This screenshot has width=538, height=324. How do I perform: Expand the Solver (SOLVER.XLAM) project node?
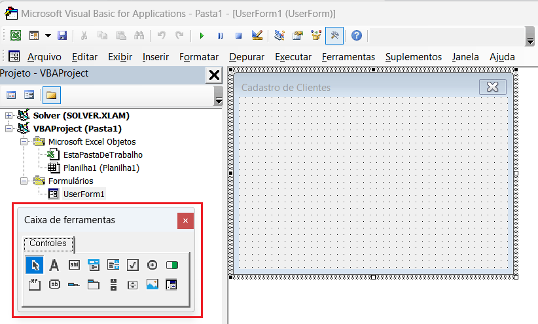(9, 115)
